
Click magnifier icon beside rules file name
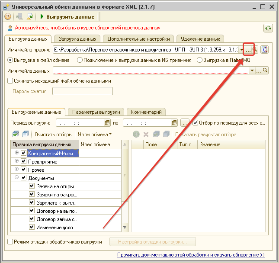coord(255,50)
